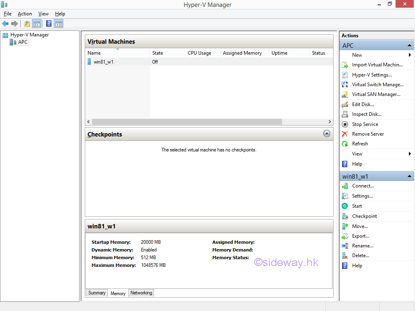Image resolution: width=415 pixels, height=311 pixels.
Task: Expand the View submenu in Actions
Action: (410, 154)
